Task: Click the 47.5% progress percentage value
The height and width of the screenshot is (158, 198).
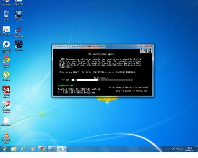Action: tap(66, 80)
